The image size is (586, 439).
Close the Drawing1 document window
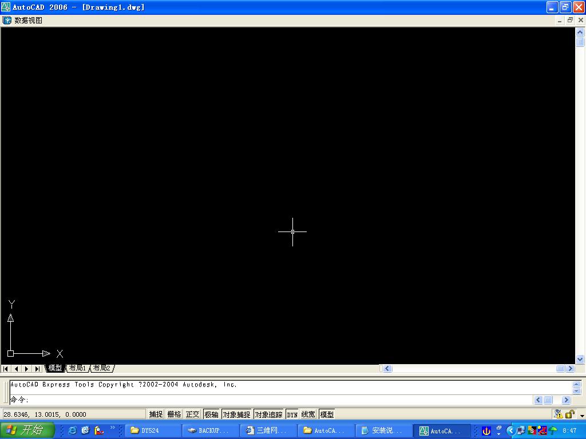581,20
